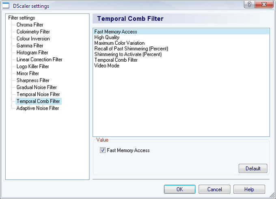The image size is (276, 199).
Task: Select Recall of Past Shimmering (Percent)
Action: [181, 49]
